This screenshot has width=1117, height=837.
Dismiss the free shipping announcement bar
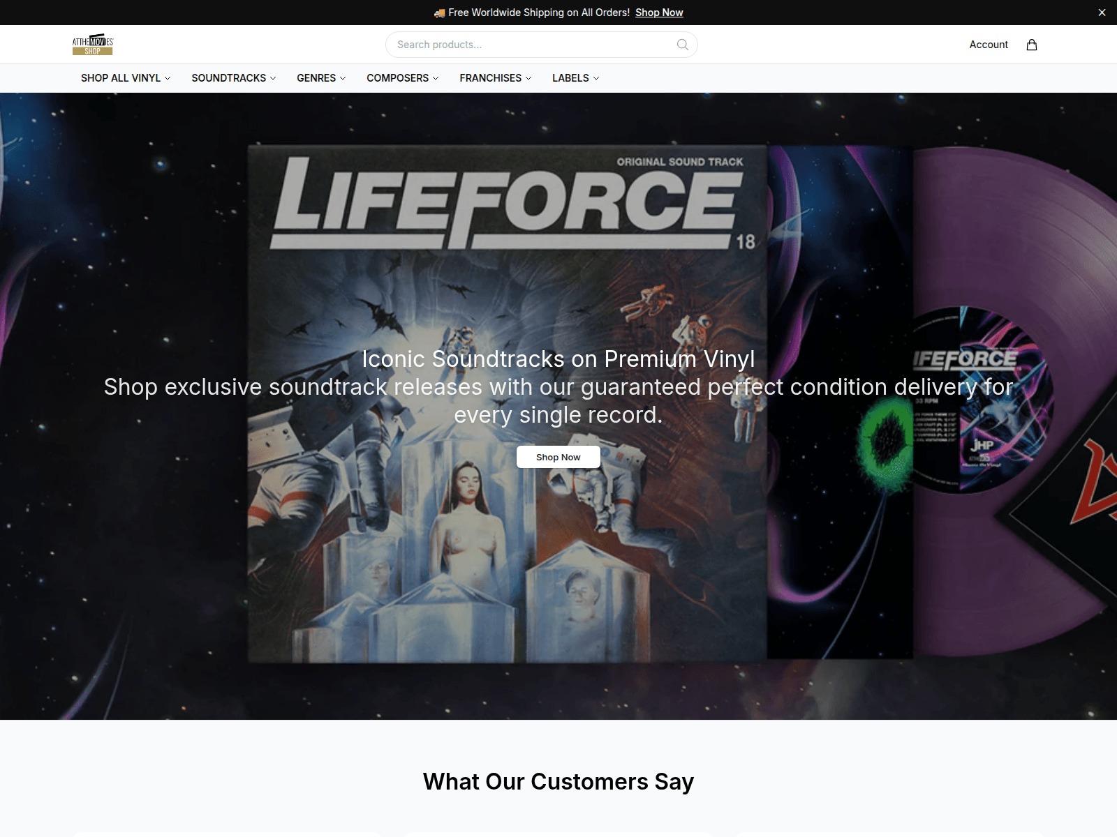(x=1102, y=13)
